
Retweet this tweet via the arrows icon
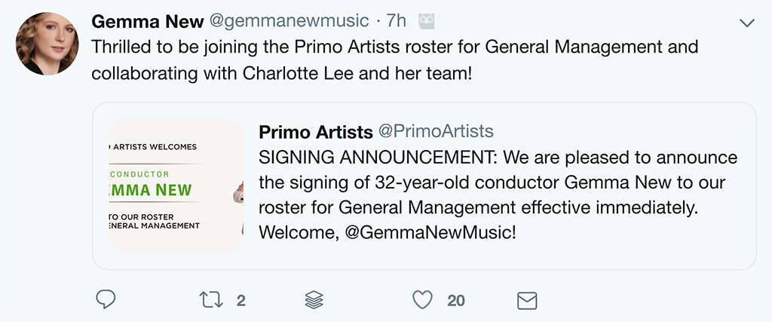point(211,300)
